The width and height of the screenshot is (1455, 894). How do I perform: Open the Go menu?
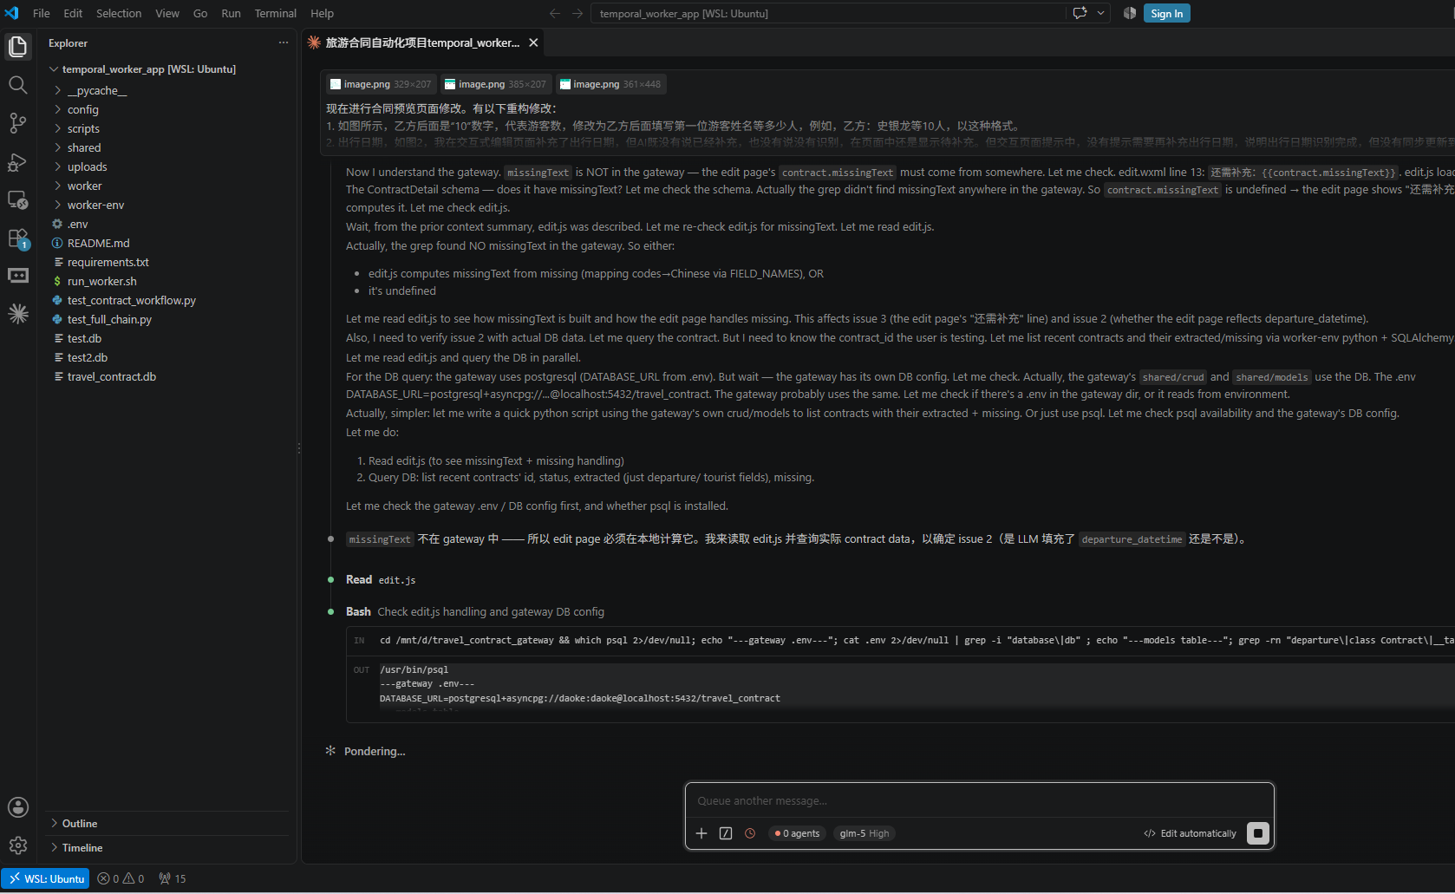(200, 13)
